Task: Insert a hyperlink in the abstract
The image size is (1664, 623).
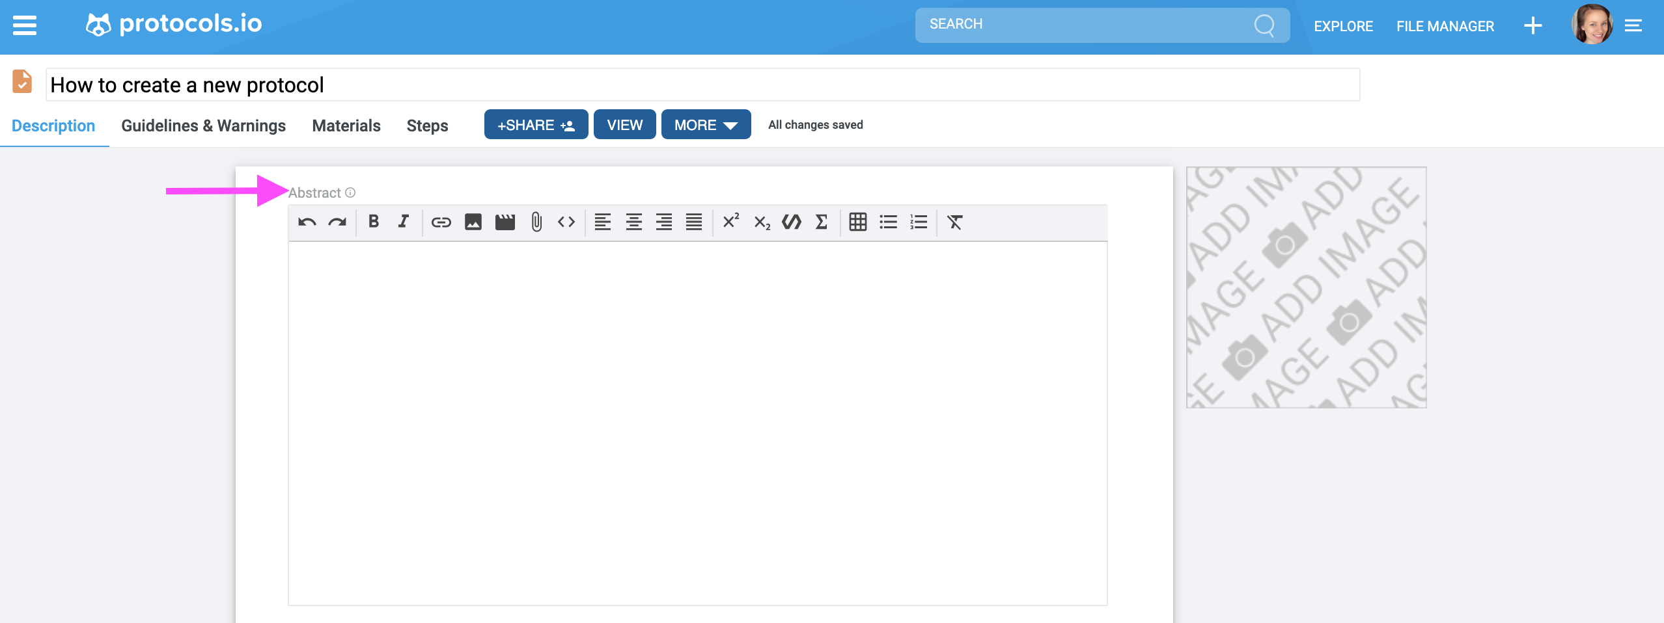Action: (x=441, y=222)
